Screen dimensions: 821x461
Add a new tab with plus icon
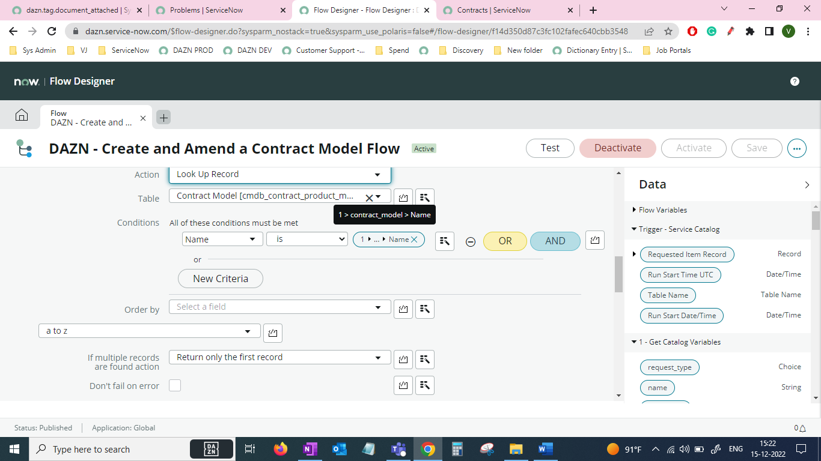point(163,118)
